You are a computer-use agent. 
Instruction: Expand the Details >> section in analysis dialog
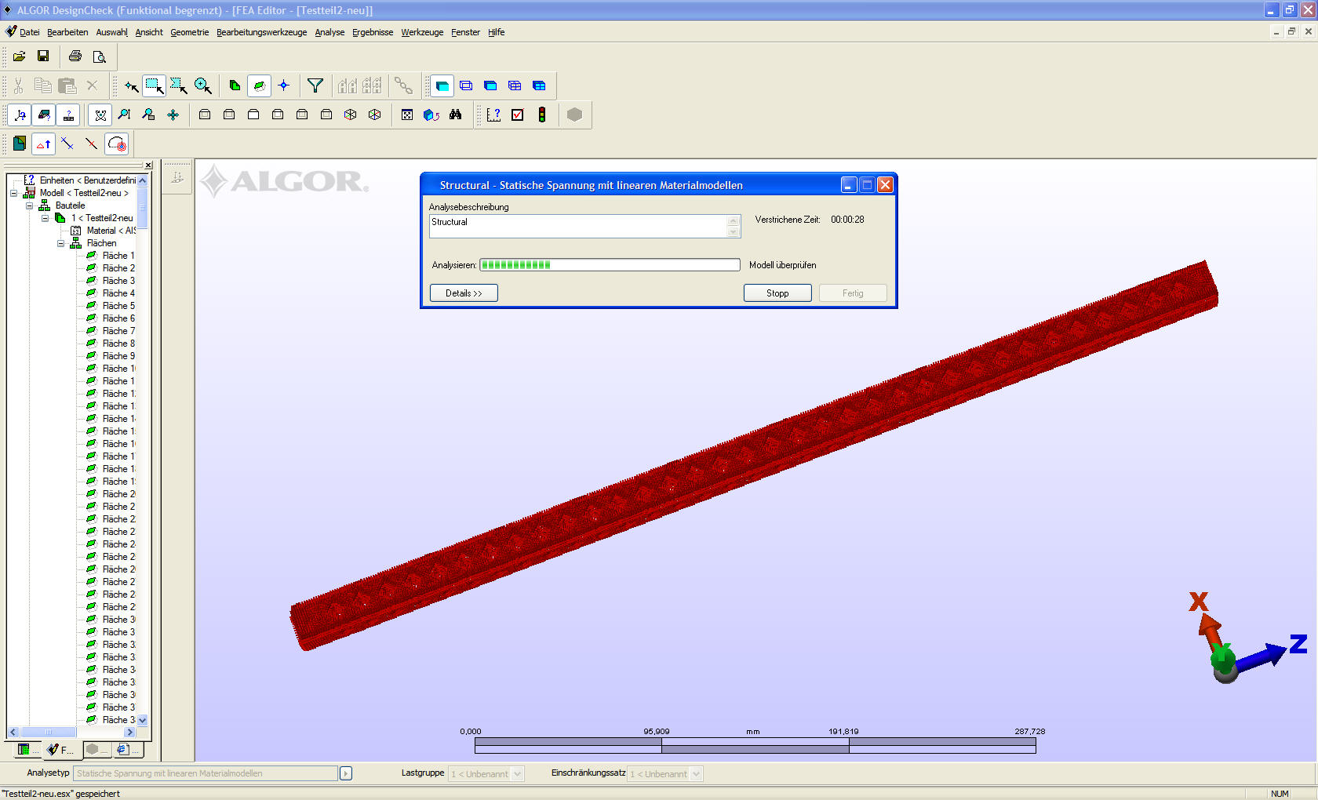pos(464,293)
